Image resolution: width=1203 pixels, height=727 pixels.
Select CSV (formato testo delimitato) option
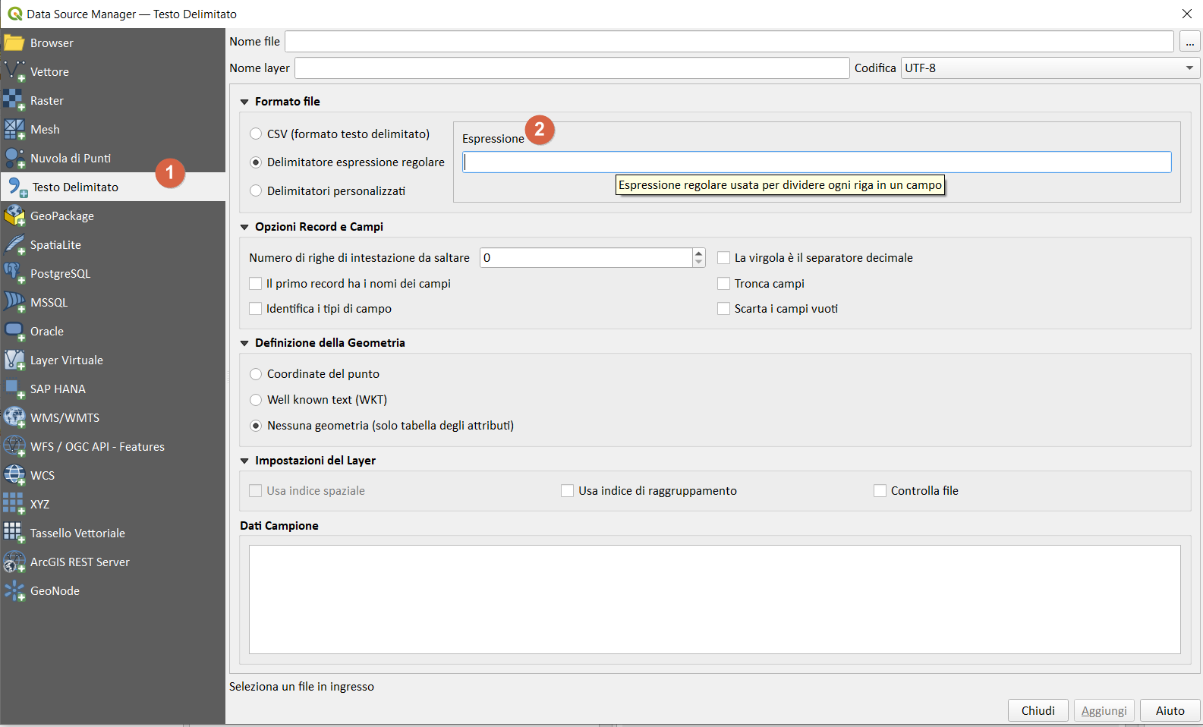[x=257, y=134]
